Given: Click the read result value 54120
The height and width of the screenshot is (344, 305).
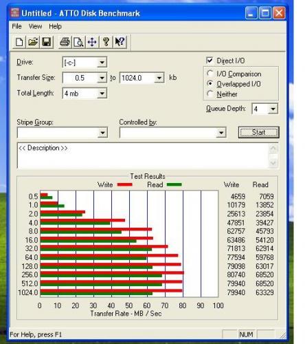Looking at the screenshot, I should (264, 240).
